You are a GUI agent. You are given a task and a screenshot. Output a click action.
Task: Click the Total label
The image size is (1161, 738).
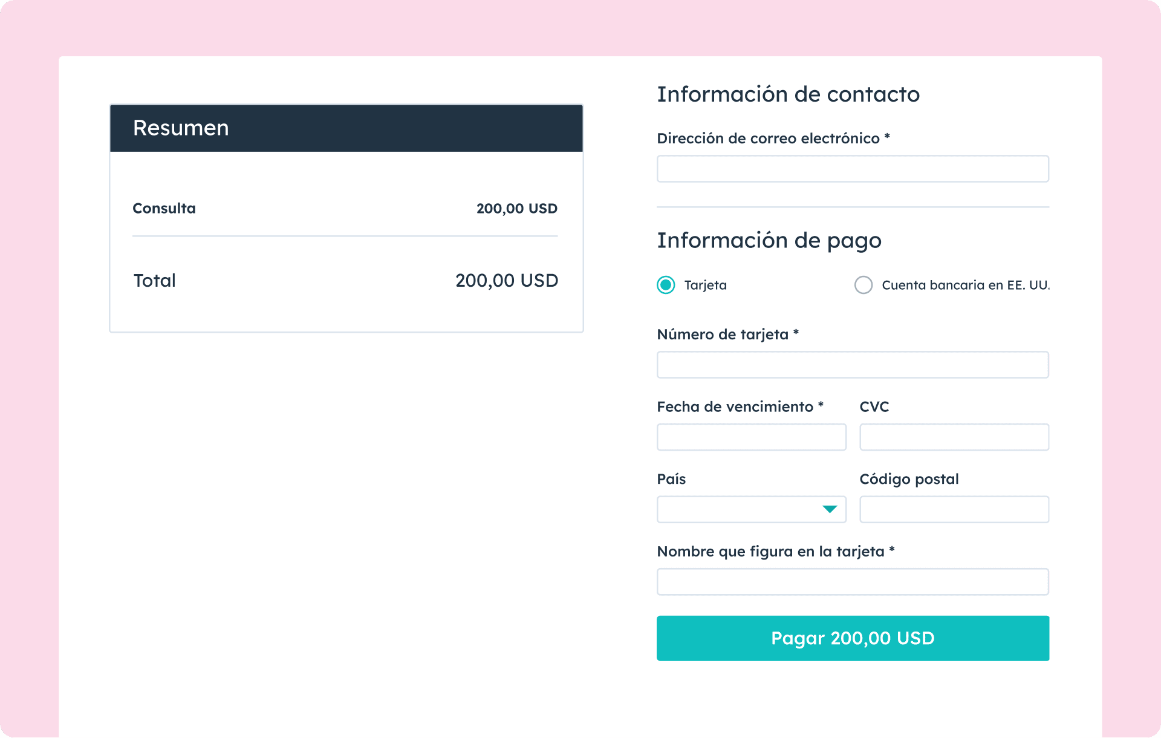[x=154, y=281]
